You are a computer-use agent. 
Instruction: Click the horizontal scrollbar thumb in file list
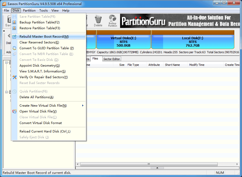tap(149, 164)
